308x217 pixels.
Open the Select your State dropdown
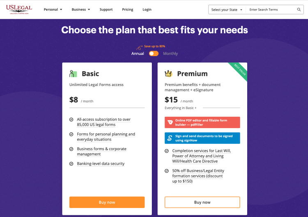pyautogui.click(x=227, y=9)
